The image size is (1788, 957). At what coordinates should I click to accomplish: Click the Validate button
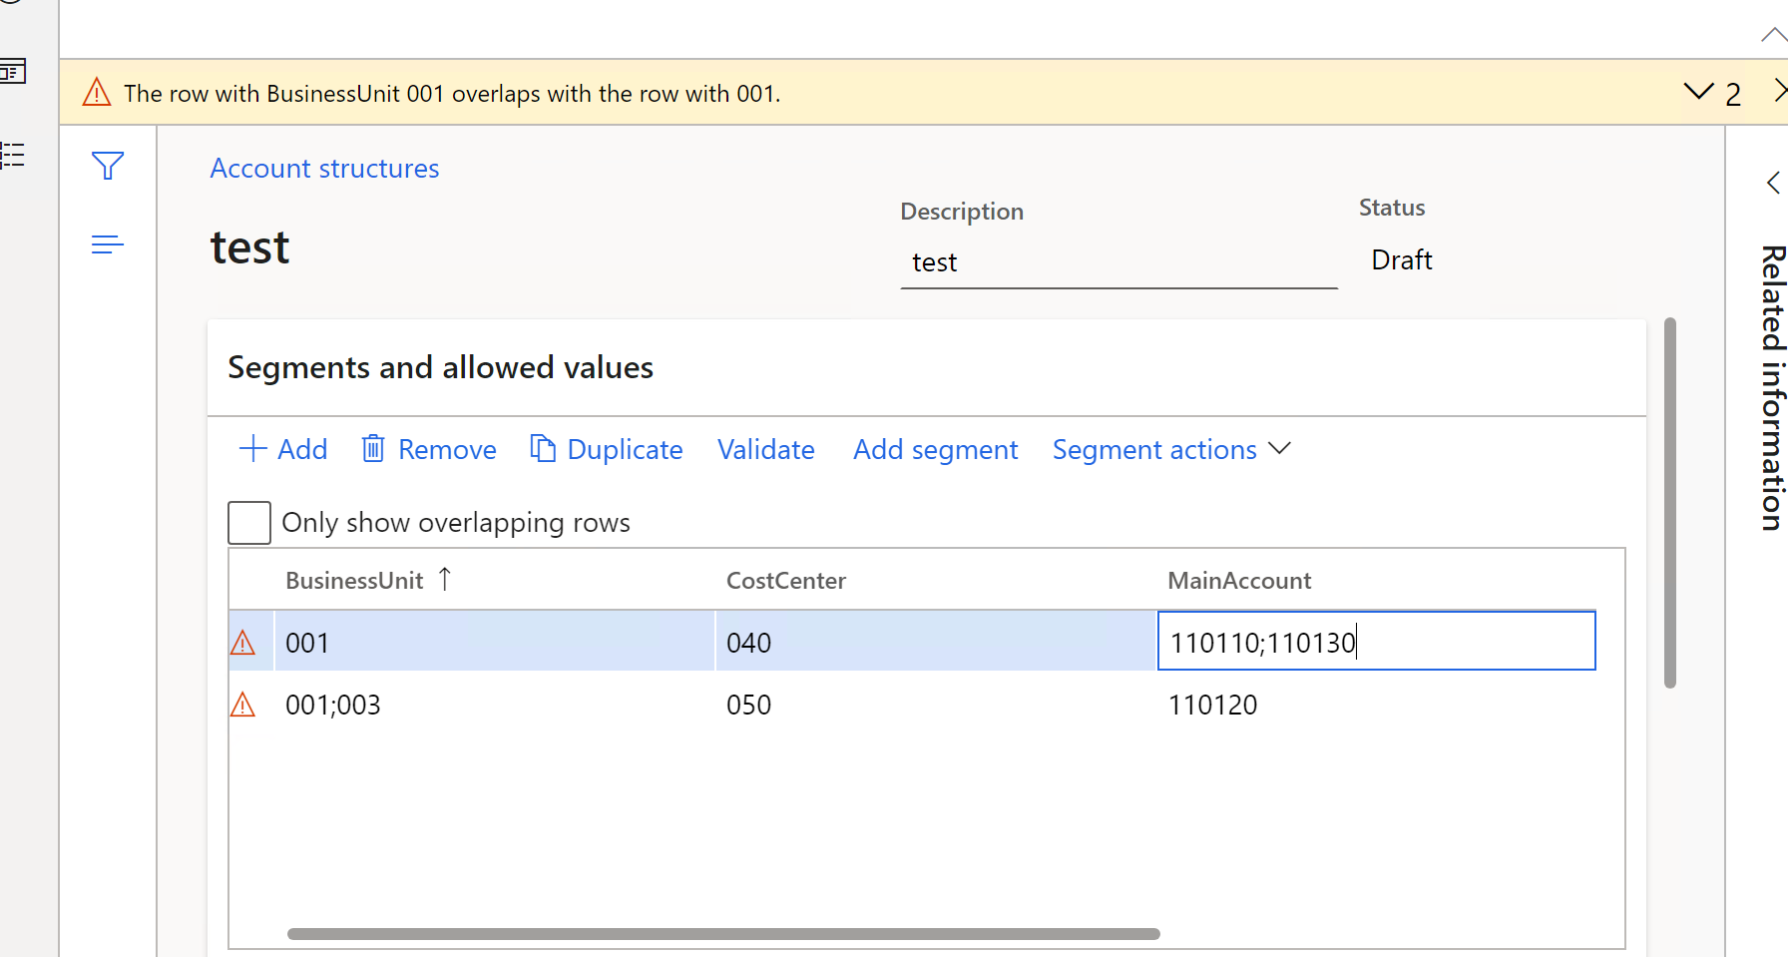[x=766, y=449]
